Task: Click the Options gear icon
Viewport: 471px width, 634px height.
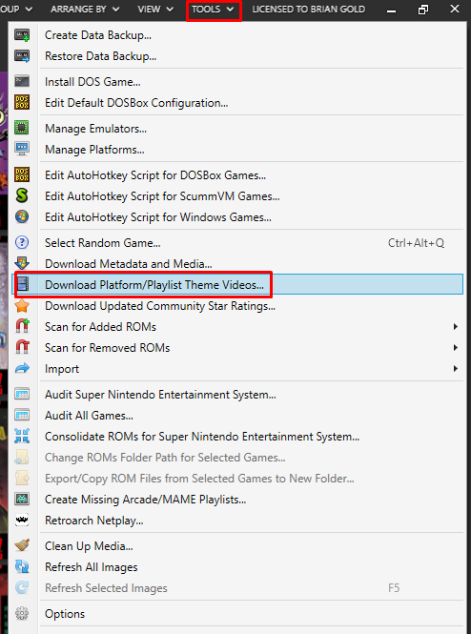Action: [22, 613]
